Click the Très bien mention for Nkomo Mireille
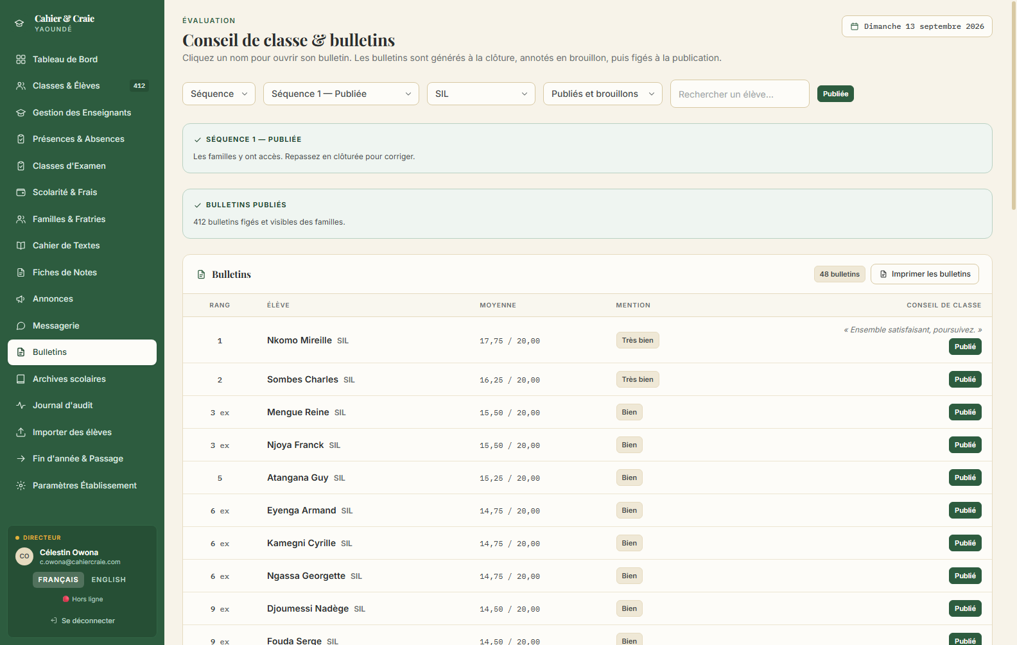This screenshot has width=1017, height=645. [638, 340]
